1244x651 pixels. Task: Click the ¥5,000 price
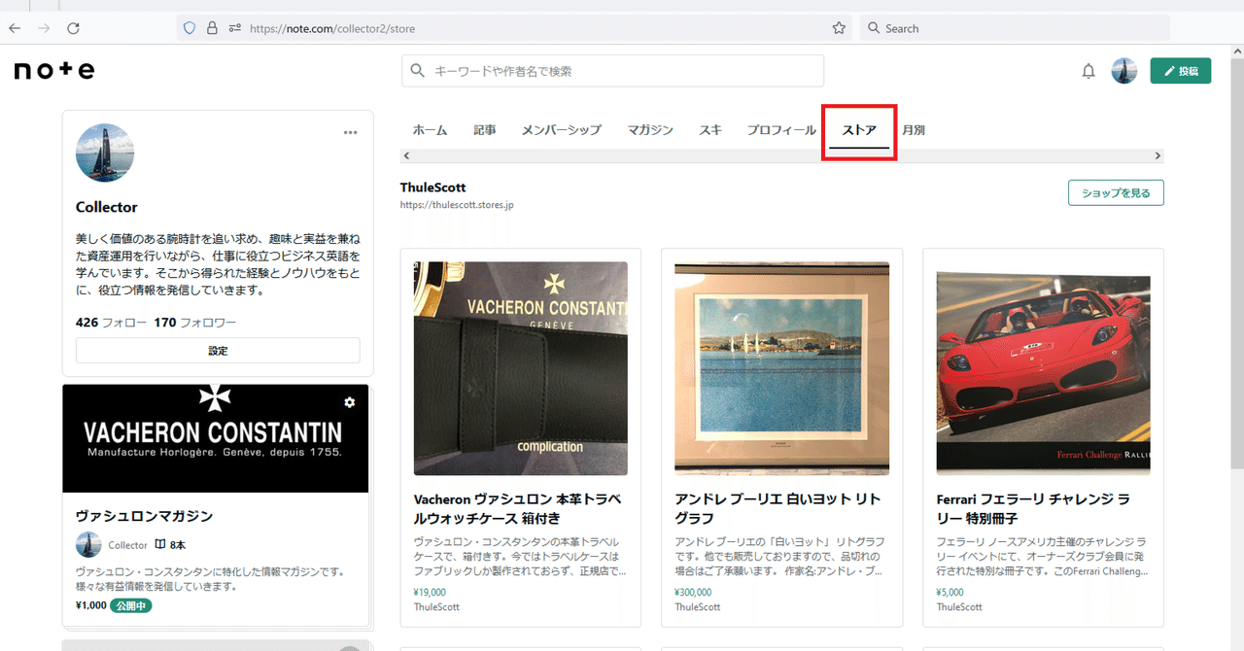950,592
